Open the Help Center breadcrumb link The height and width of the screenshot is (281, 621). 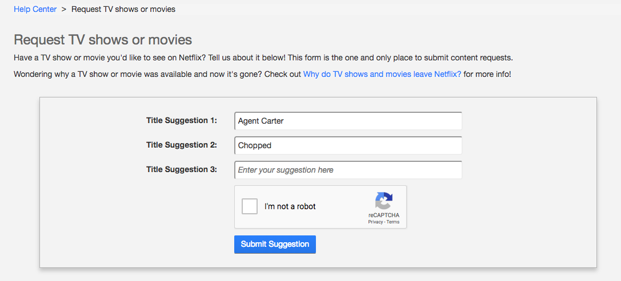35,9
